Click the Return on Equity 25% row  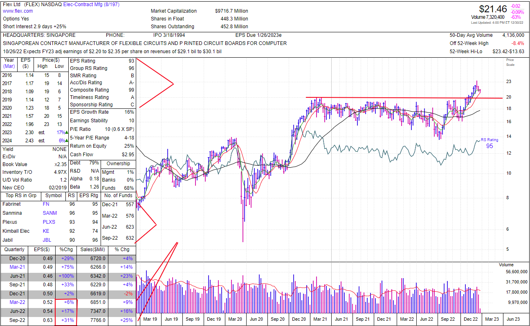(x=101, y=146)
